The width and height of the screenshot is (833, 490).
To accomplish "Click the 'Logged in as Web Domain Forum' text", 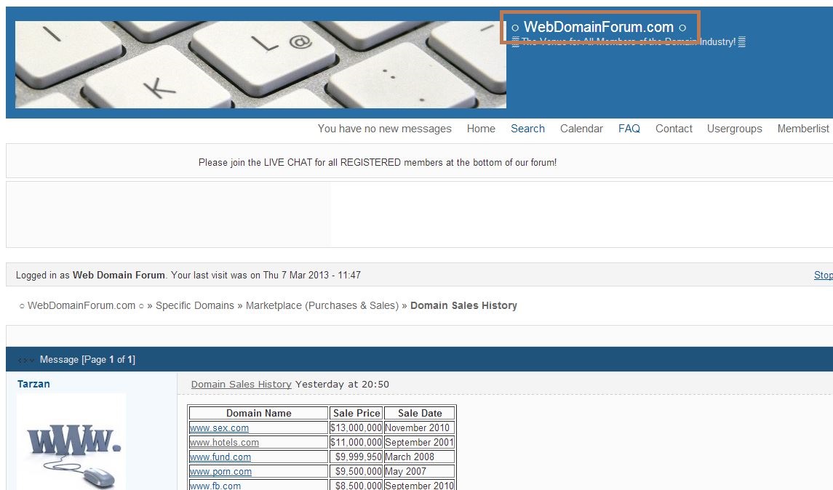I will click(90, 275).
